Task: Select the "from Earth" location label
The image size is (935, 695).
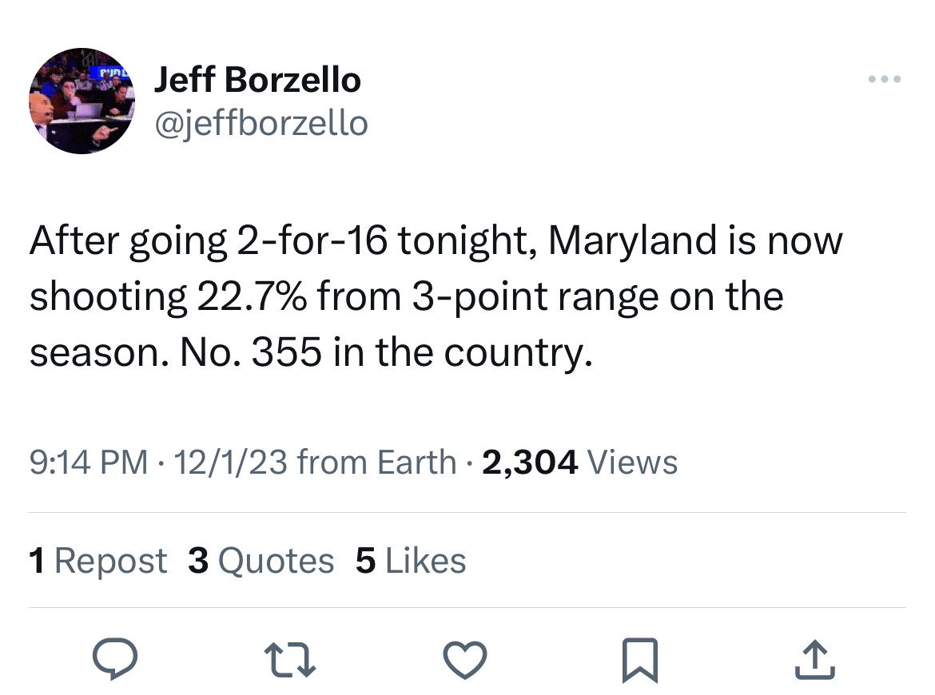Action: point(376,462)
